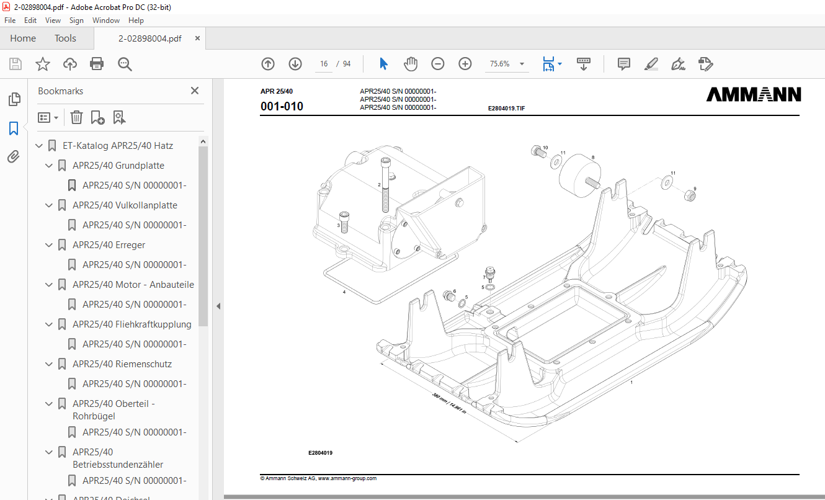
Task: Print the document with the printer icon
Action: [x=97, y=64]
